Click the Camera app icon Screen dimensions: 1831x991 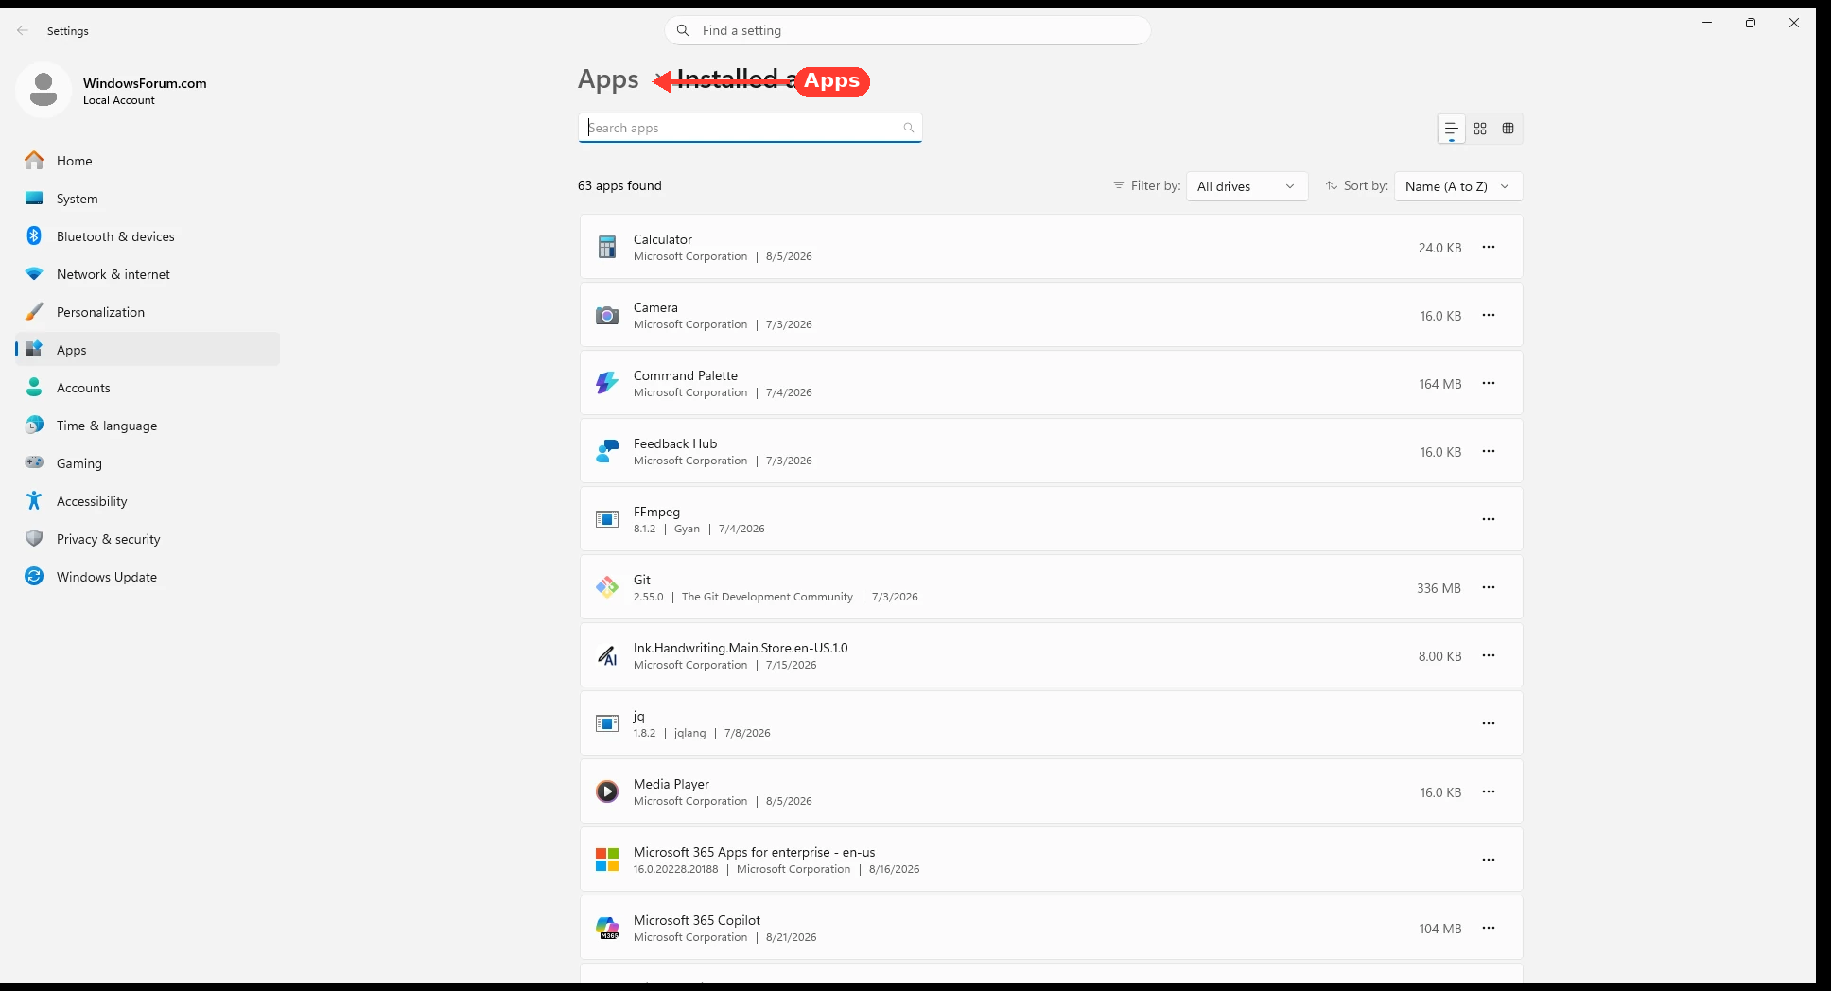tap(607, 315)
